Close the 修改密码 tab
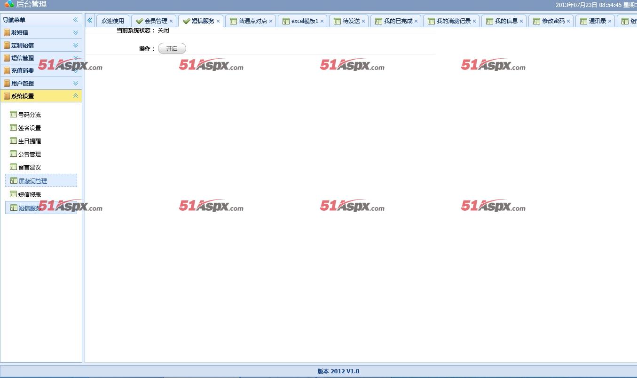The height and width of the screenshot is (378, 637). (x=568, y=21)
